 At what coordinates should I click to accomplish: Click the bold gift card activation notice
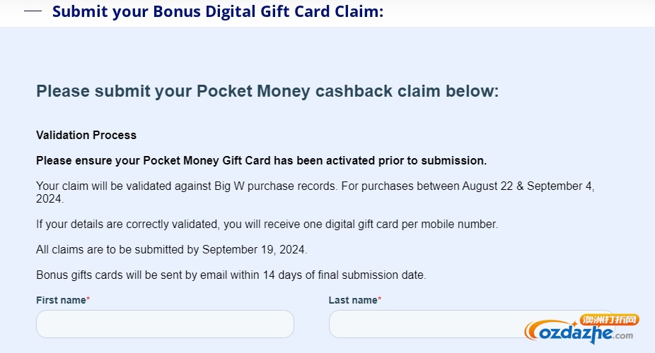point(261,160)
